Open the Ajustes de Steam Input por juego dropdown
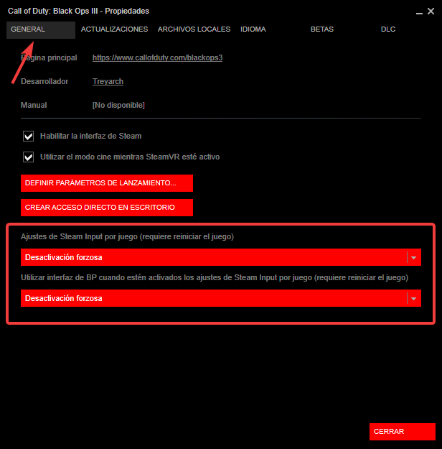The image size is (442, 449). tap(221, 257)
